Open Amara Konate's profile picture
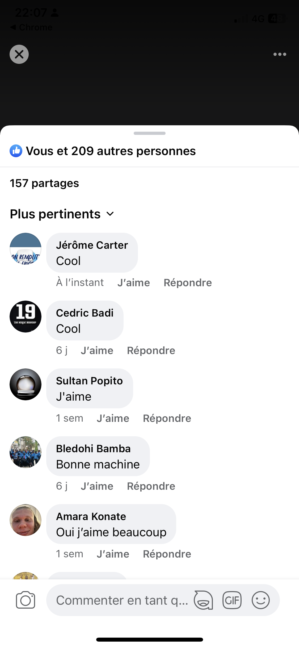 26,520
